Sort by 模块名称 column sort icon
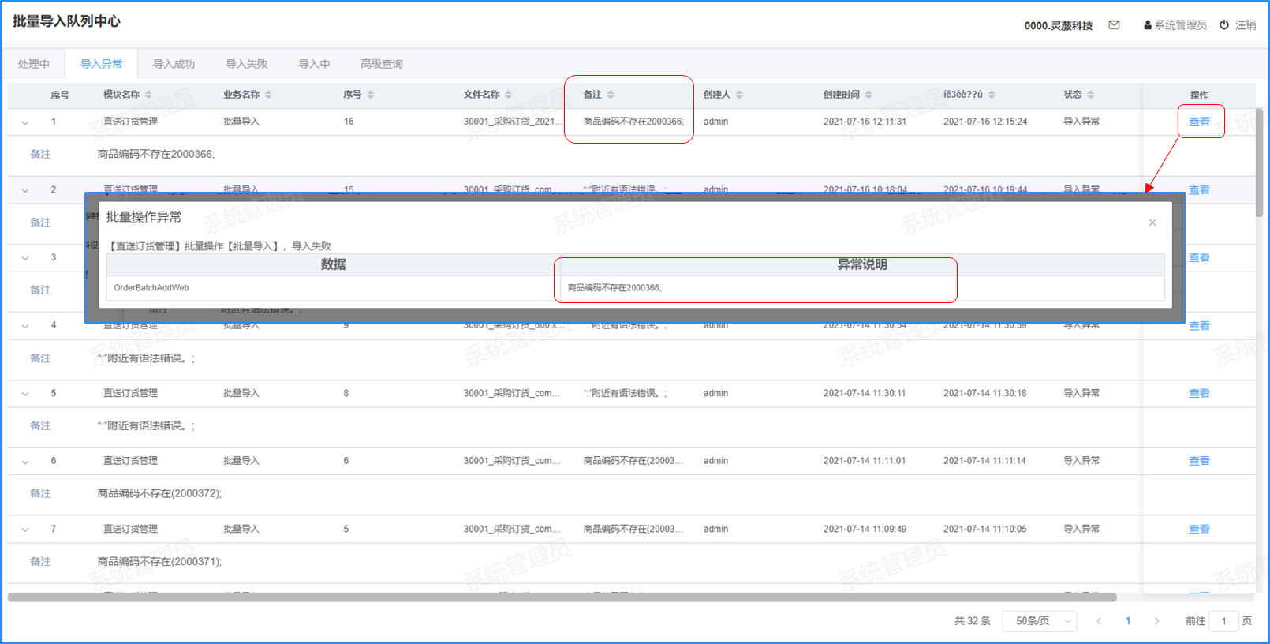Viewport: 1270px width, 644px height. (148, 95)
